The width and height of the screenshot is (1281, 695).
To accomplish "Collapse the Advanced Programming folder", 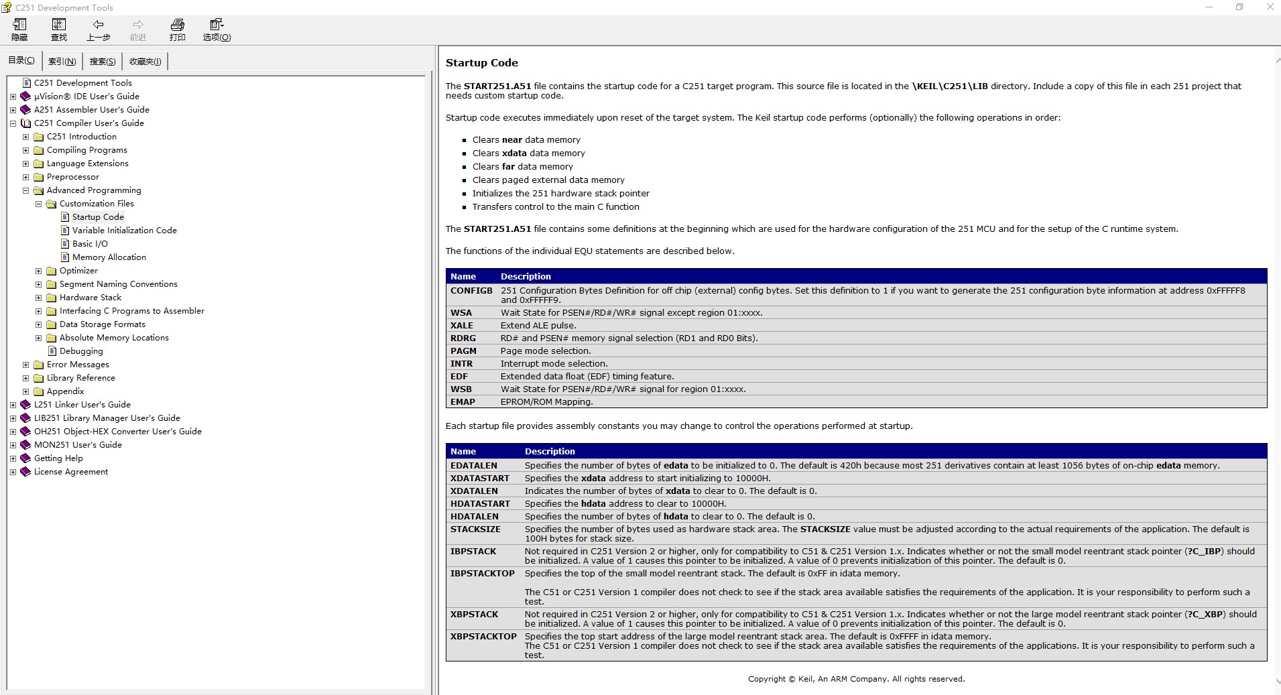I will (25, 190).
